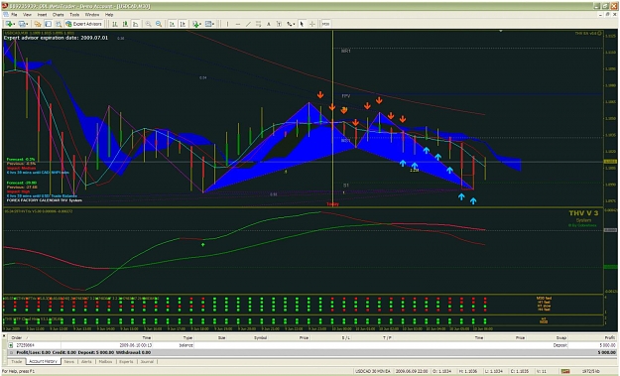Image resolution: width=620 pixels, height=376 pixels.
Task: Switch chart to candlesticks
Action: 125,24
